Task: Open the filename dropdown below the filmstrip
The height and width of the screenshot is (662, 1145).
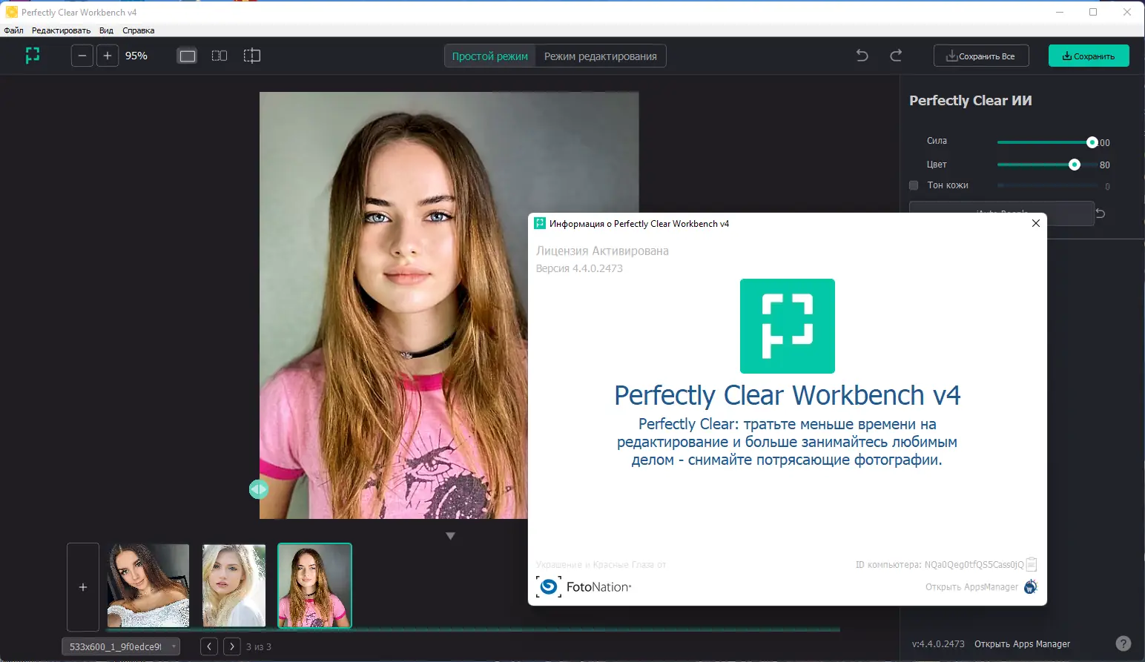Action: click(174, 646)
